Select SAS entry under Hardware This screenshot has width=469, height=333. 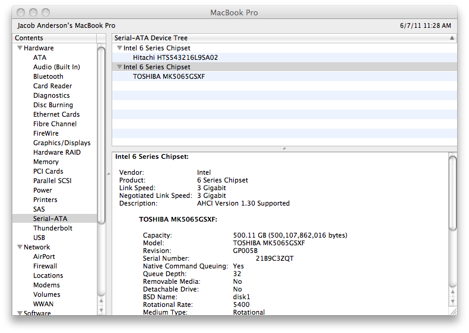39,209
